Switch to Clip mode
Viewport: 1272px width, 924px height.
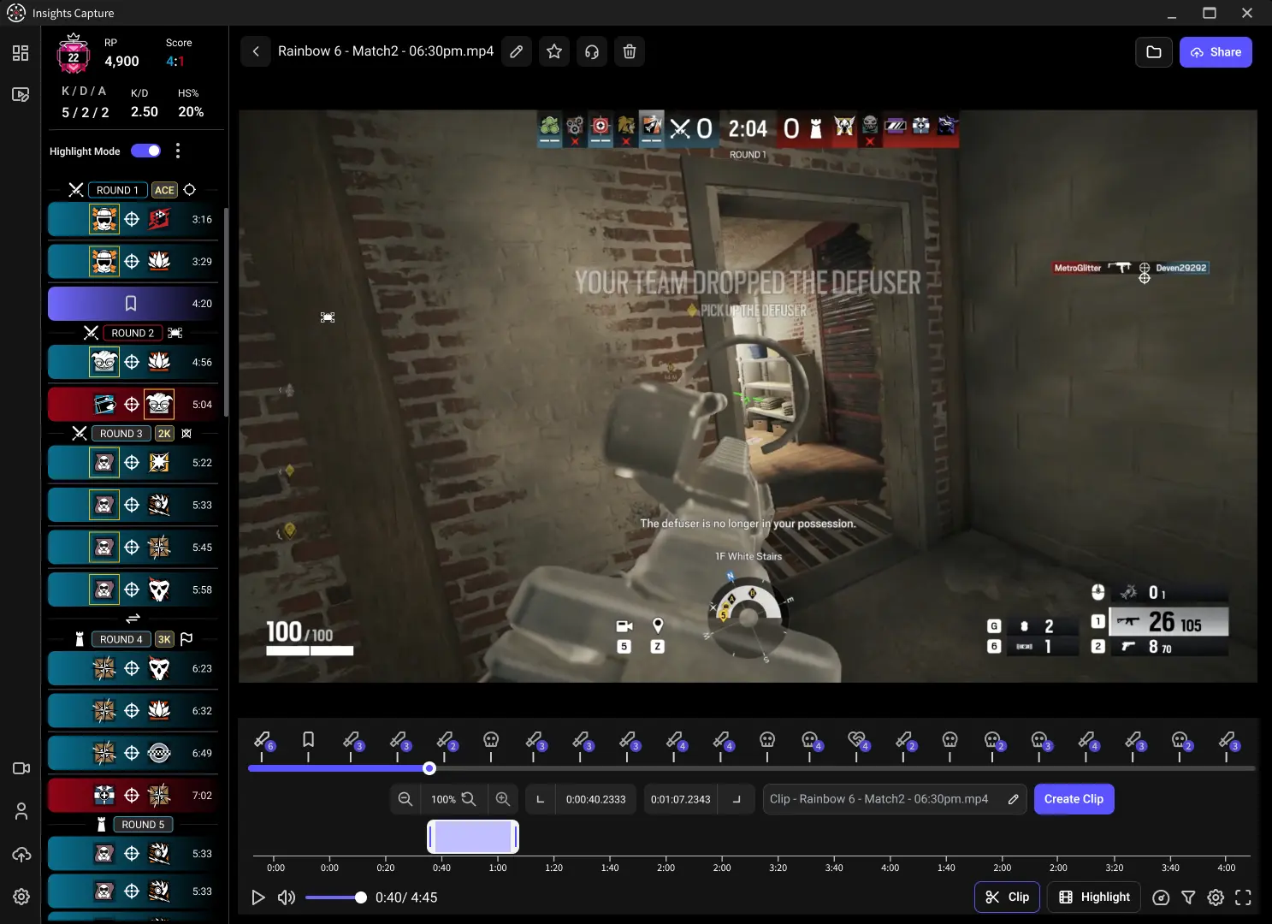point(1007,897)
